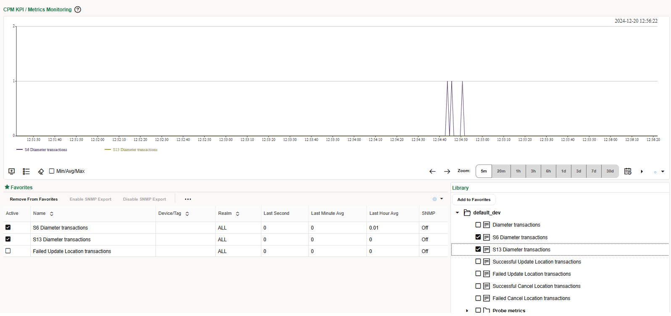Uncheck S6 Diameter transactions in Library
This screenshot has height=316, width=671.
(478, 237)
